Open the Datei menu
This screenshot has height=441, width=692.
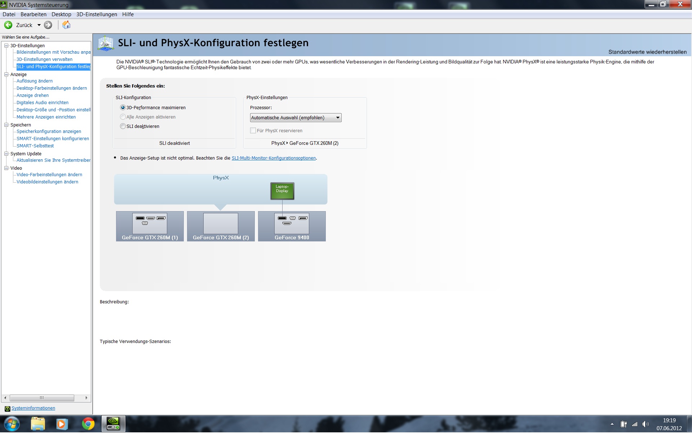[x=9, y=14]
